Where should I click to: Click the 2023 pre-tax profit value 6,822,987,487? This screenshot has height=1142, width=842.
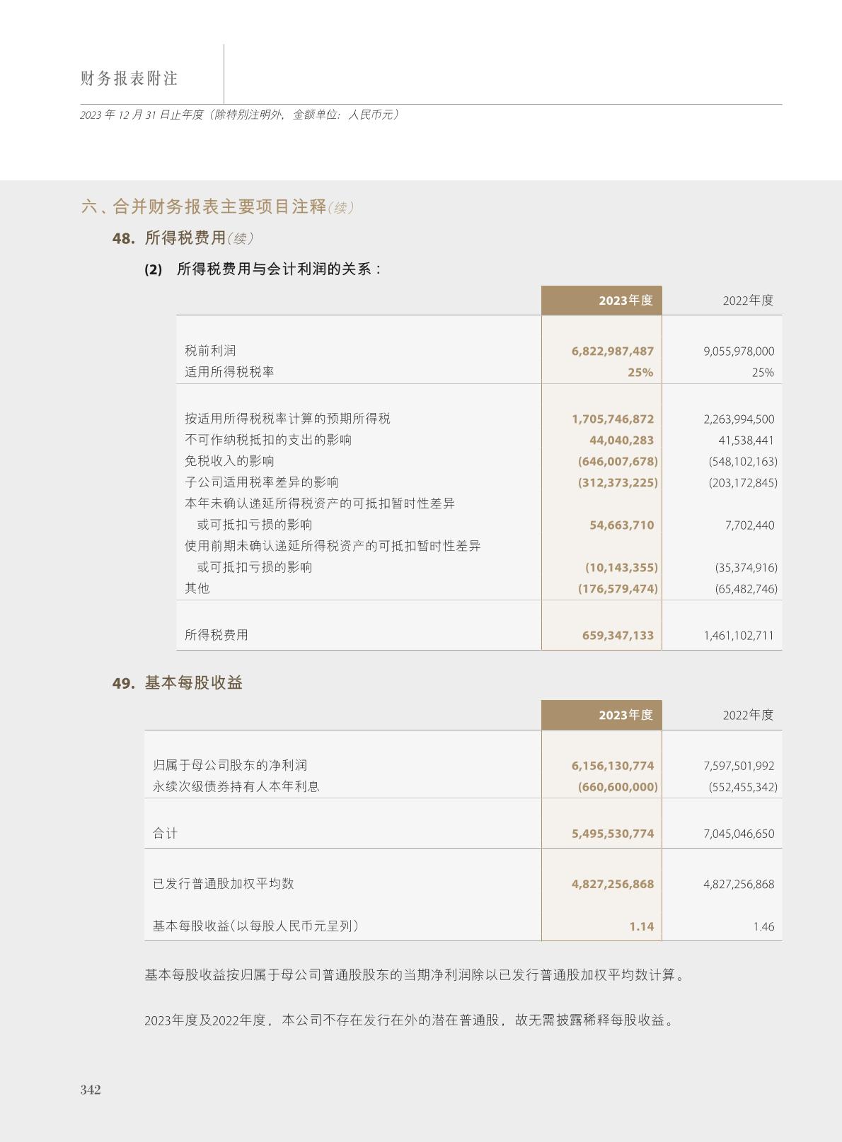[x=612, y=351]
